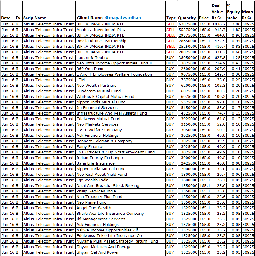The height and width of the screenshot is (256, 255).
Task: Click the SELL cell for Rossland Imc
Action: (x=171, y=41)
